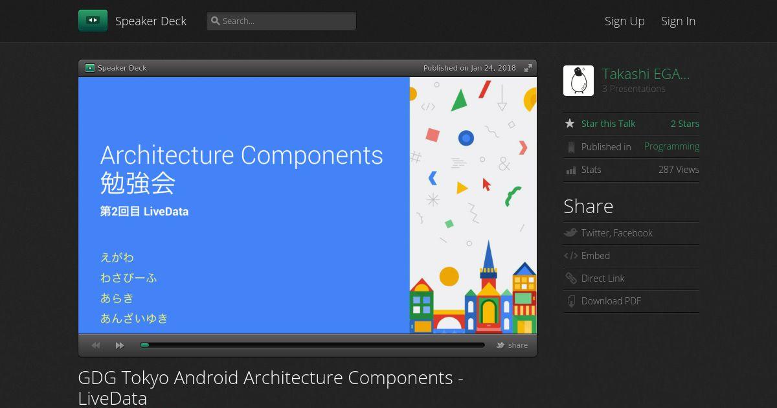This screenshot has height=408, width=777.
Task: Advance to next slide with forward button
Action: [x=120, y=345]
